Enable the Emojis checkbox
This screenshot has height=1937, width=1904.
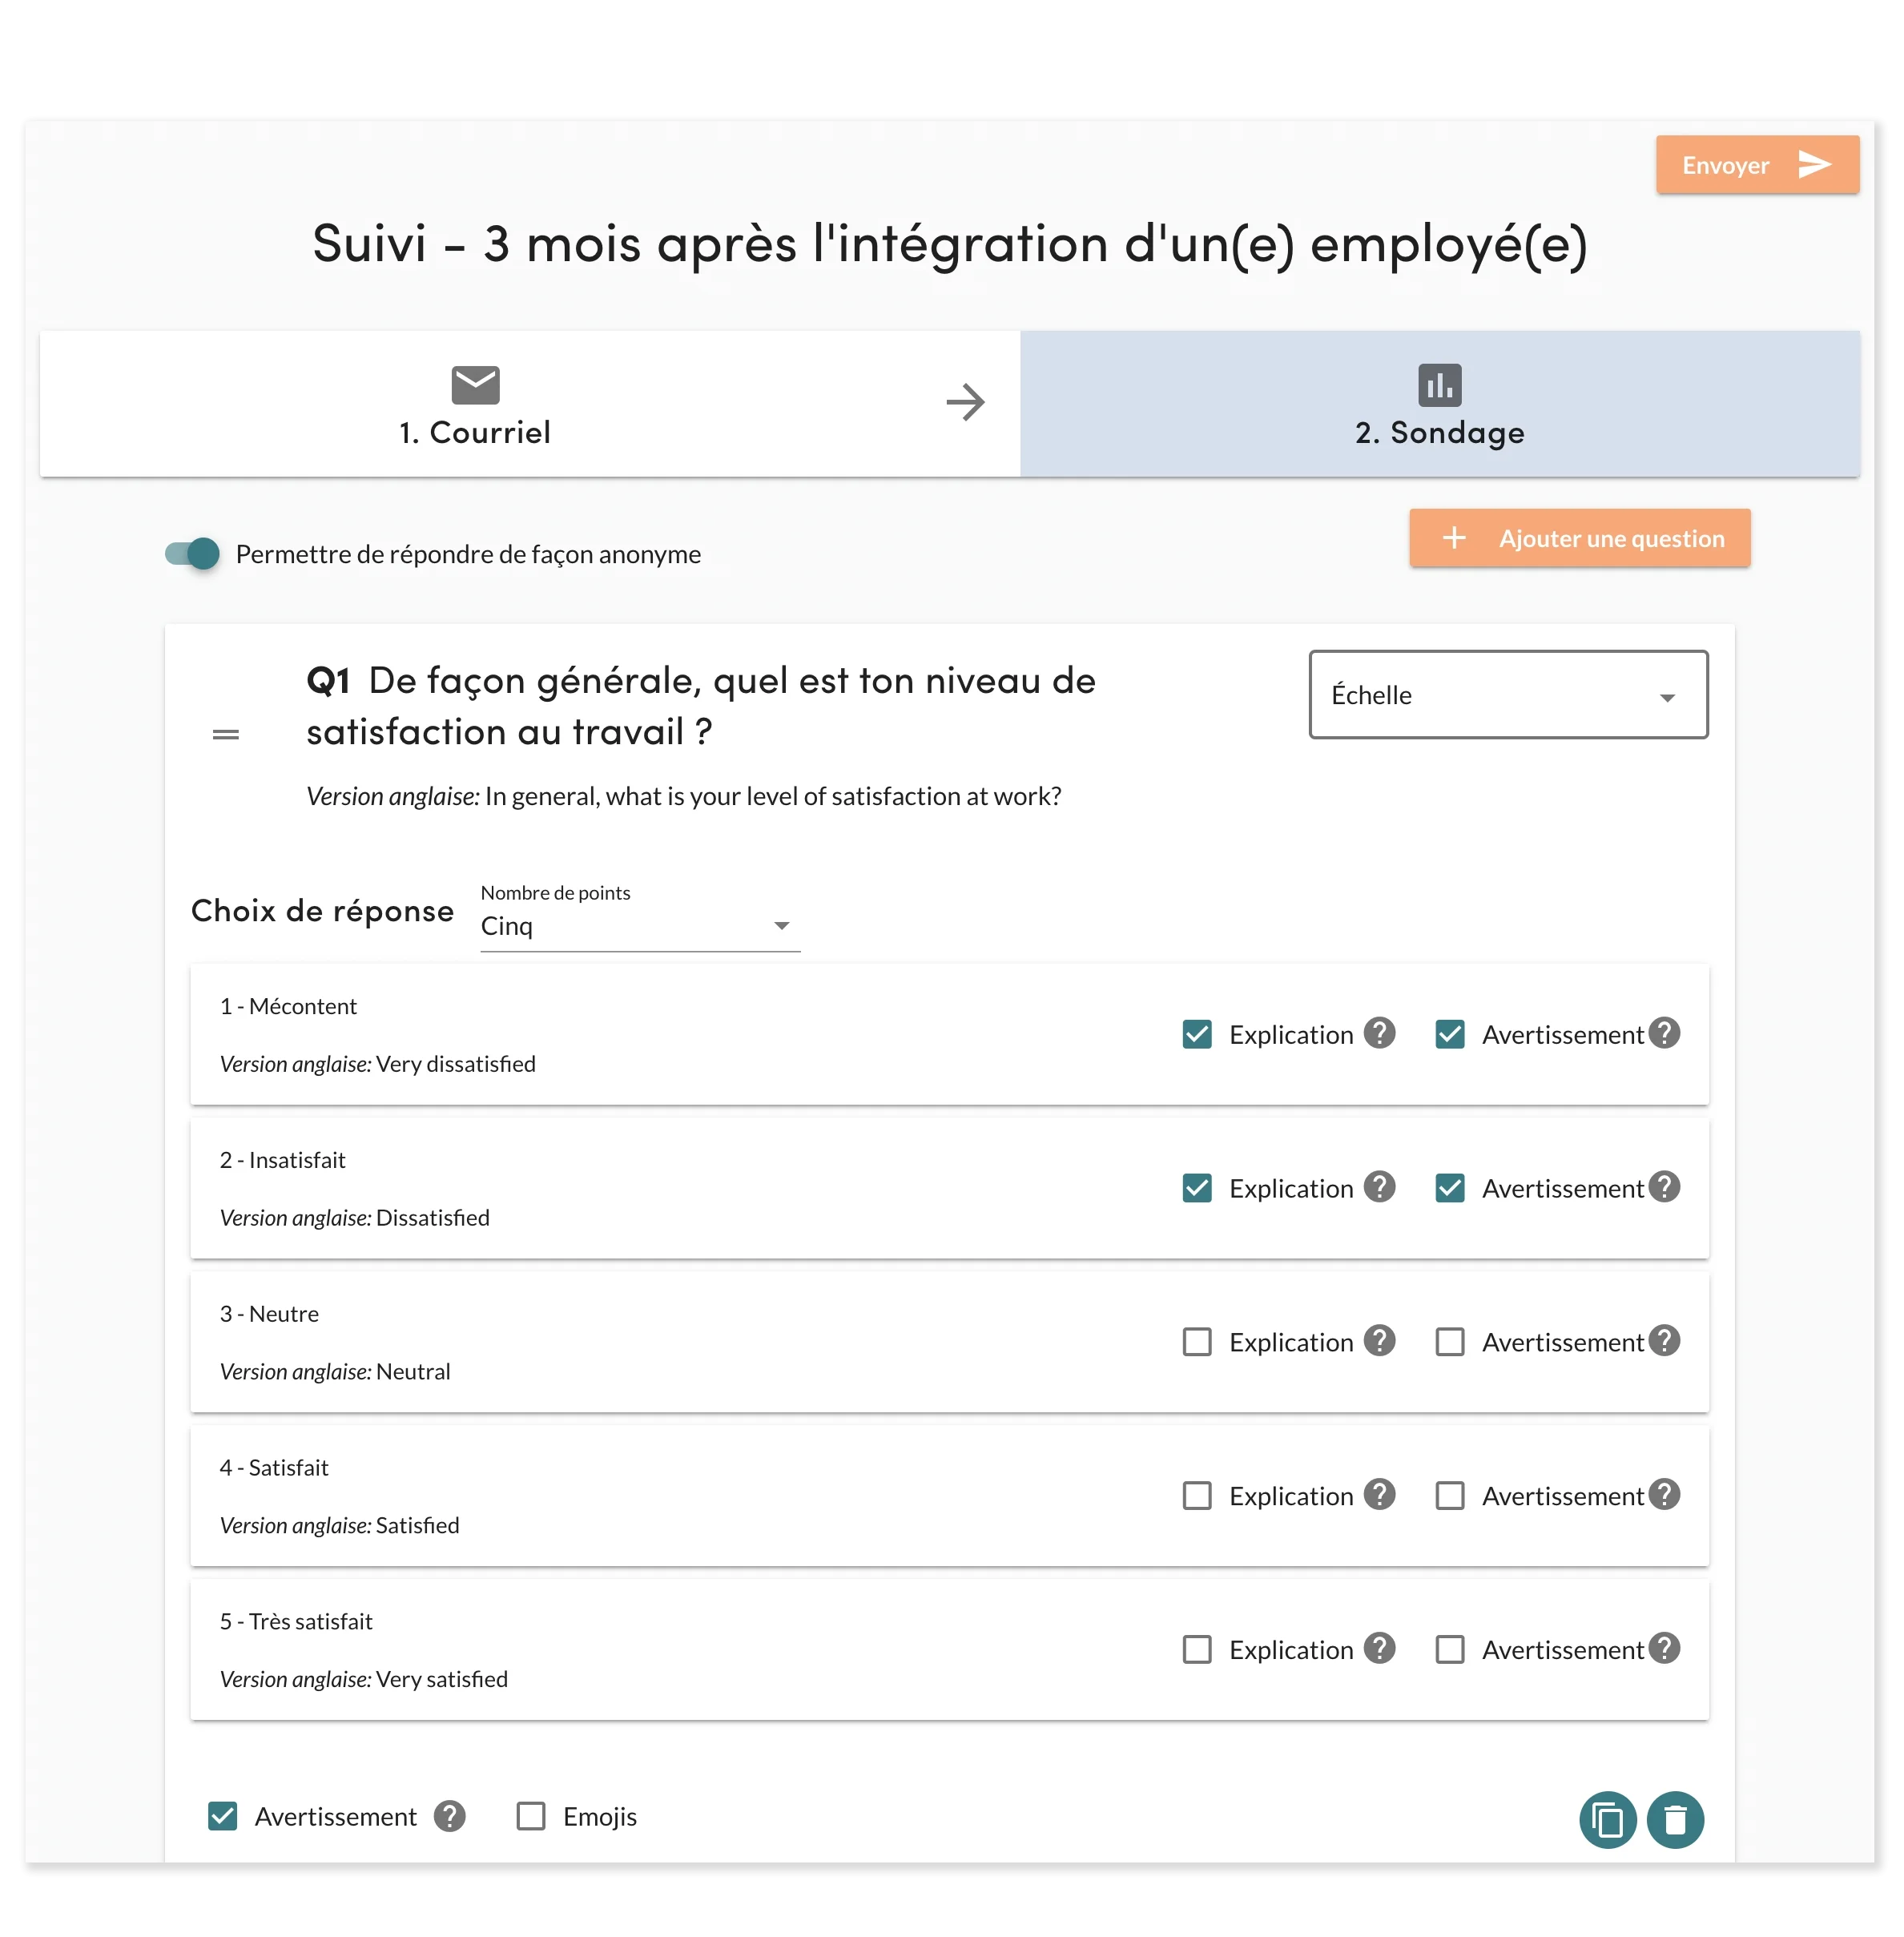point(531,1816)
